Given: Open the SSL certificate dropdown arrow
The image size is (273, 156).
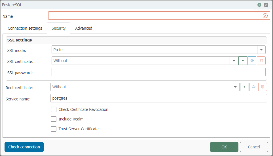Looking at the screenshot, I should [234, 61].
